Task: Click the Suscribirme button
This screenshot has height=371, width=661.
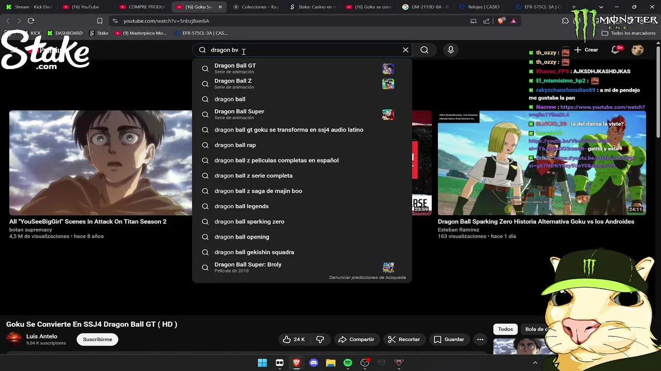Action: 98,340
